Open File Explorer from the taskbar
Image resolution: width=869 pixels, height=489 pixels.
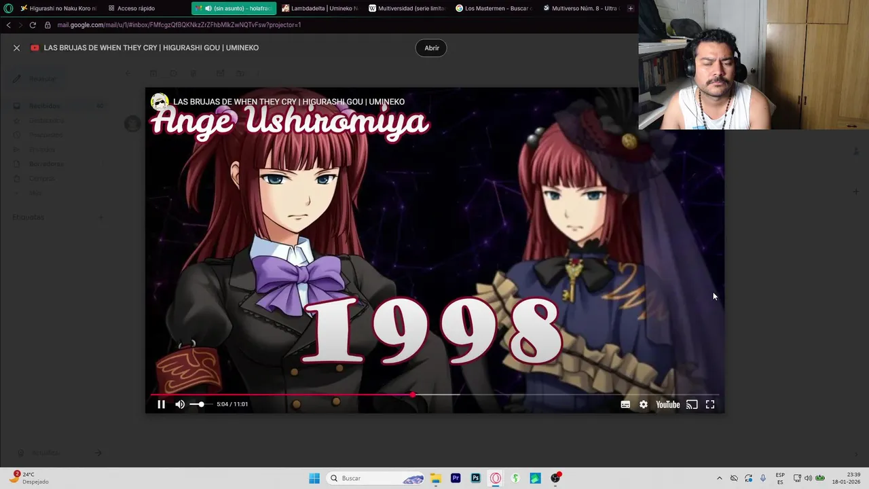point(436,478)
